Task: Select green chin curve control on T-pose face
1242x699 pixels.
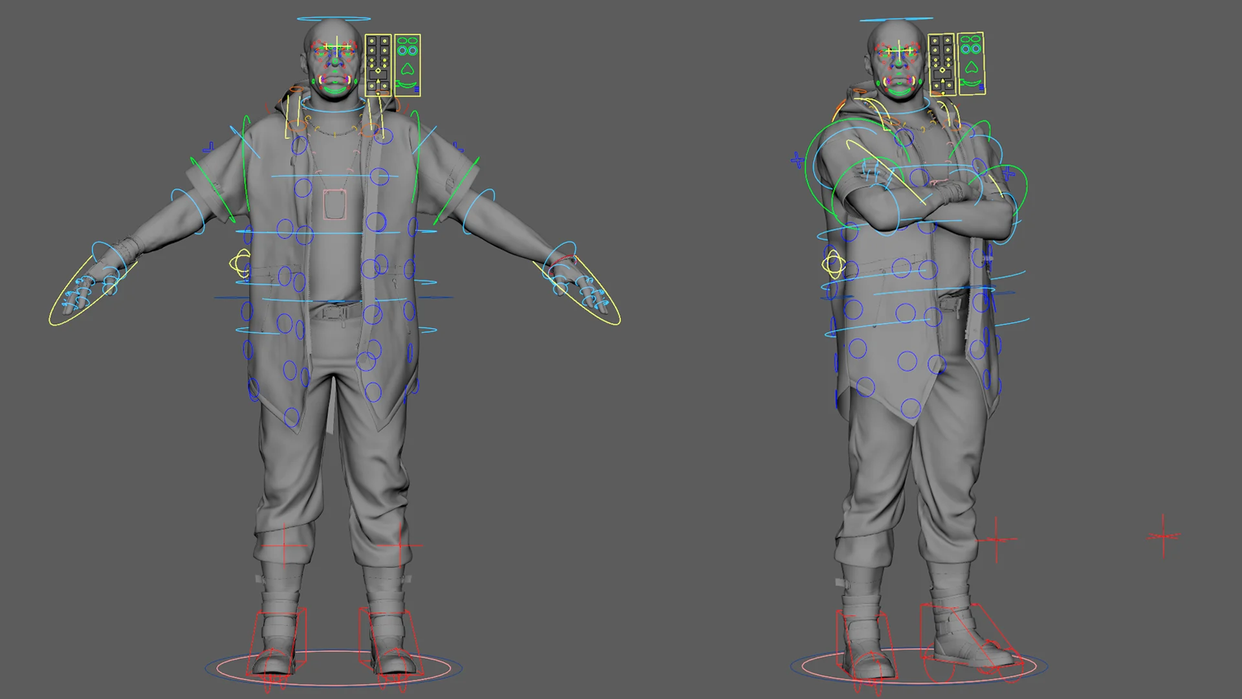Action: [x=335, y=91]
